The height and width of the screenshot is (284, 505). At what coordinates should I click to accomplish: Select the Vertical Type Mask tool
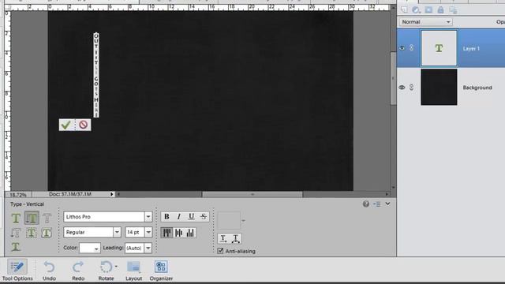(x=16, y=233)
